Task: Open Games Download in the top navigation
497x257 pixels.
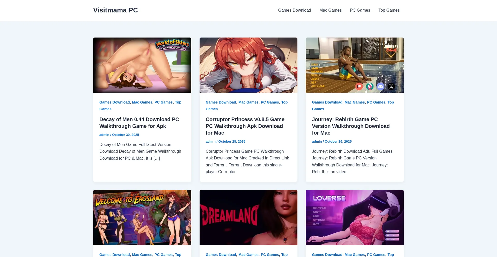Action: (x=294, y=10)
